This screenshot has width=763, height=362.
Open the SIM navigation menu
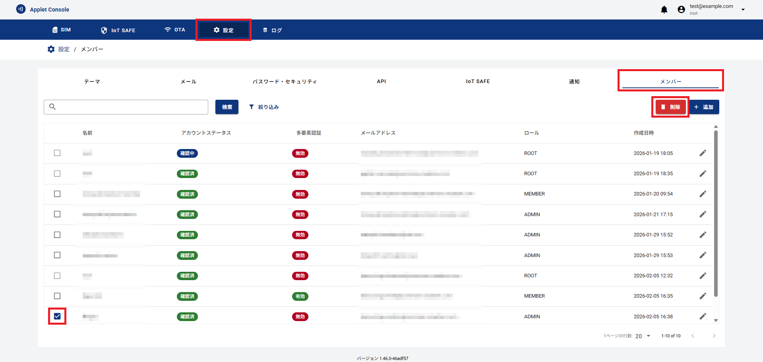62,30
